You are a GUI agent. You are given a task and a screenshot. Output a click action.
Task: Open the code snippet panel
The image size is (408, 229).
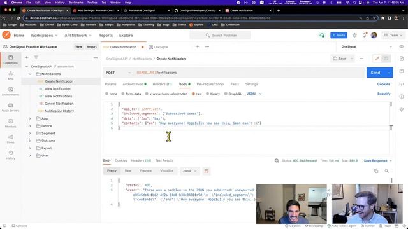click(402, 84)
